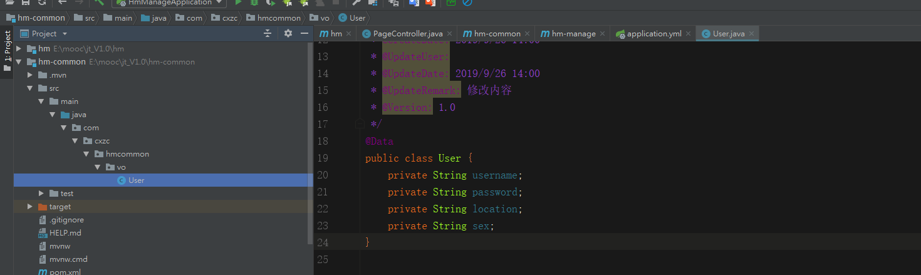Viewport: 921px width, 275px height.
Task: Collapse the hm-common module node
Action: coord(19,62)
